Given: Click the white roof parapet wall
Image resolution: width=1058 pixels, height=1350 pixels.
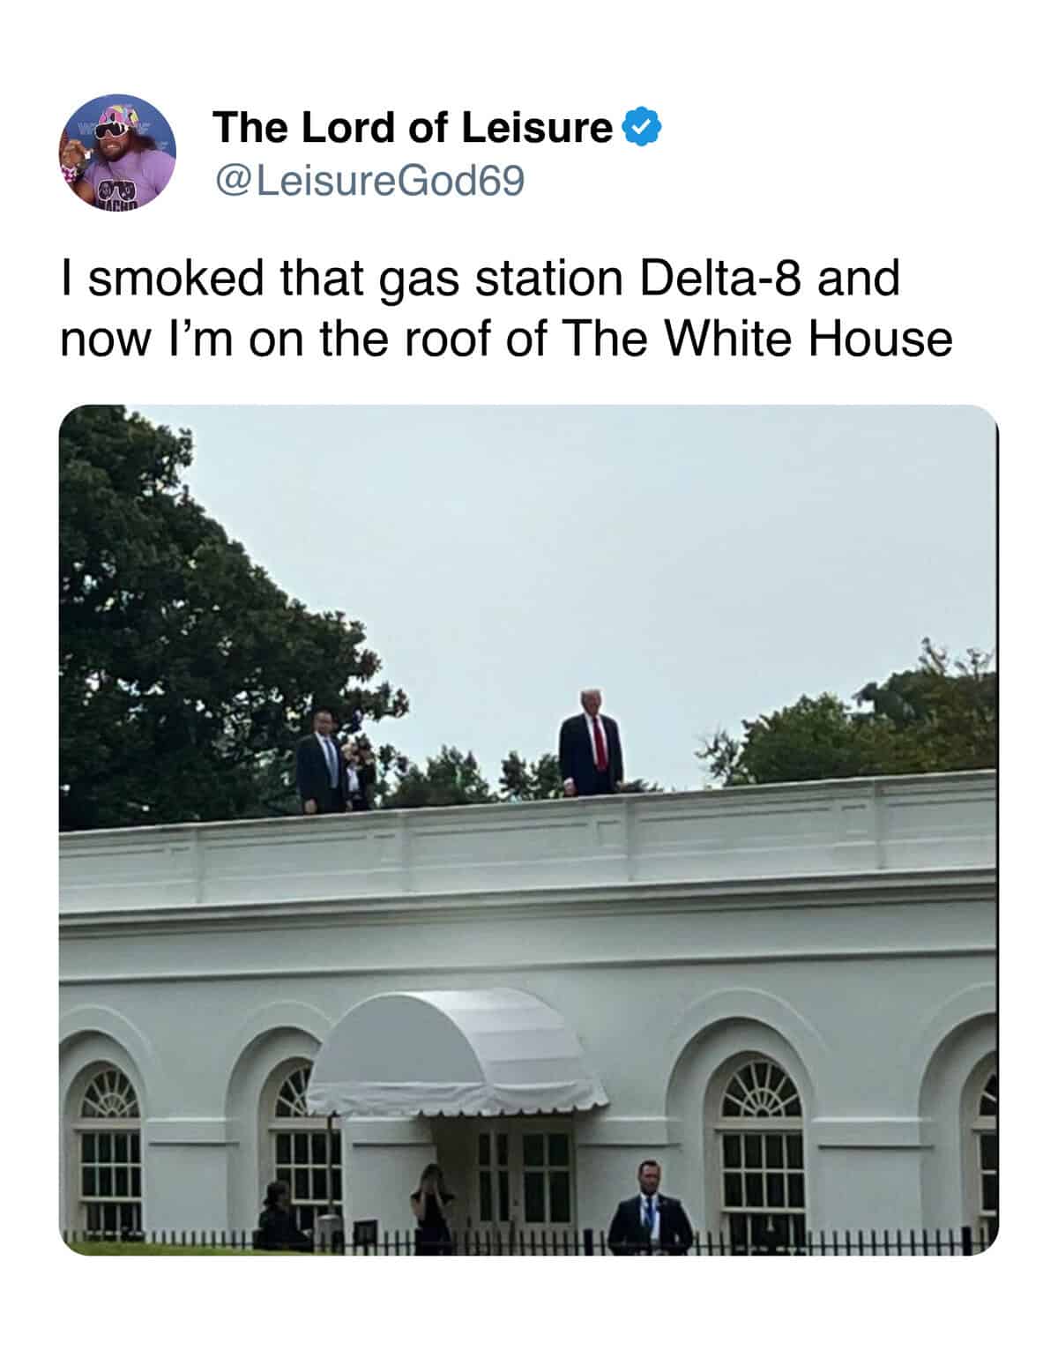Looking at the screenshot, I should tap(529, 842).
